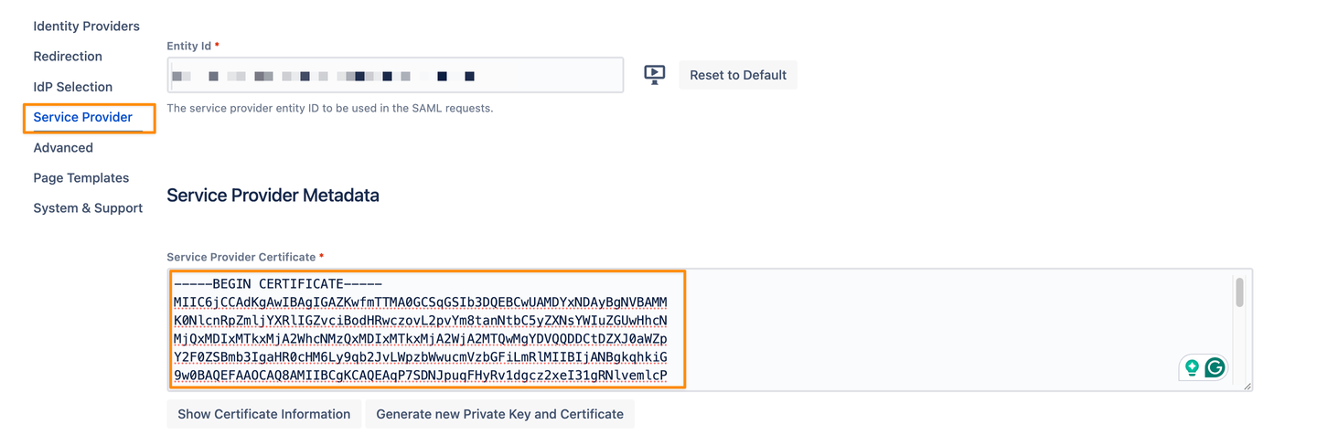Open the Service Provider sidebar item
The width and height of the screenshot is (1317, 435).
coord(83,117)
